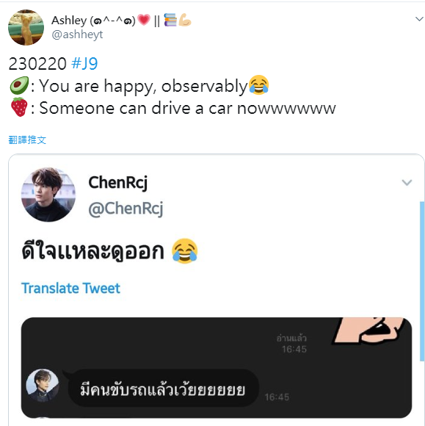Open Ashley's cat profile picture
Image resolution: width=425 pixels, height=426 pixels.
(26, 27)
